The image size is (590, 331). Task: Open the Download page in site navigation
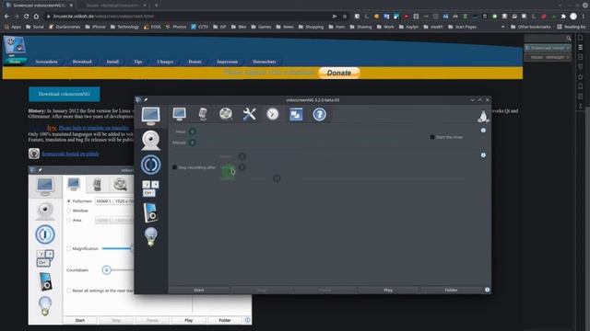[82, 62]
